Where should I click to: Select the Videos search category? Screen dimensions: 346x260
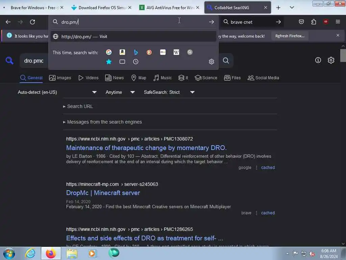click(89, 78)
